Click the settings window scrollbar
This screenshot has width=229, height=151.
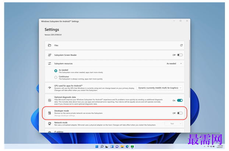tap(189, 68)
